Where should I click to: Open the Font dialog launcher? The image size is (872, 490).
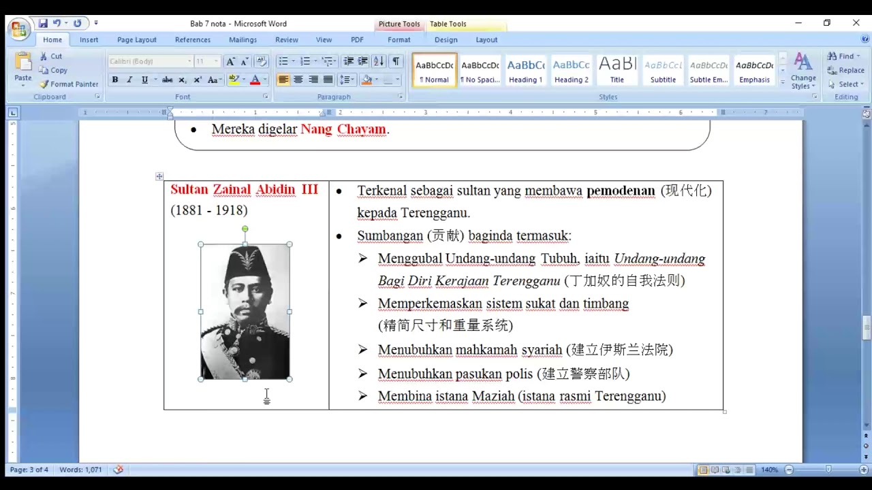coord(266,97)
